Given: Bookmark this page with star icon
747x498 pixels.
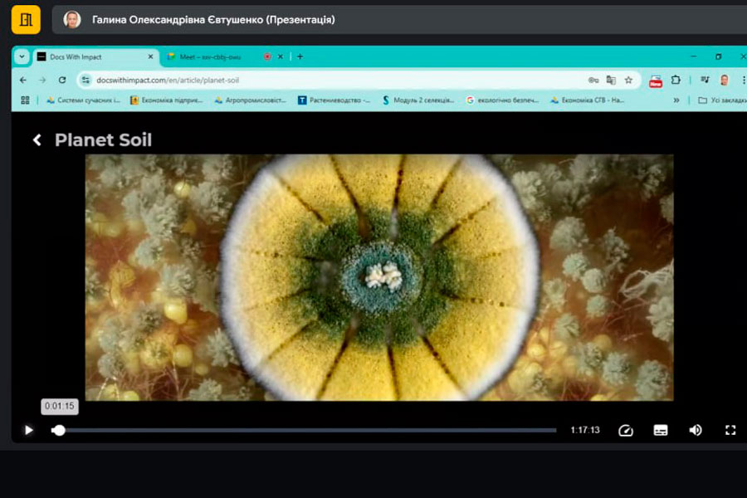Looking at the screenshot, I should tap(628, 80).
